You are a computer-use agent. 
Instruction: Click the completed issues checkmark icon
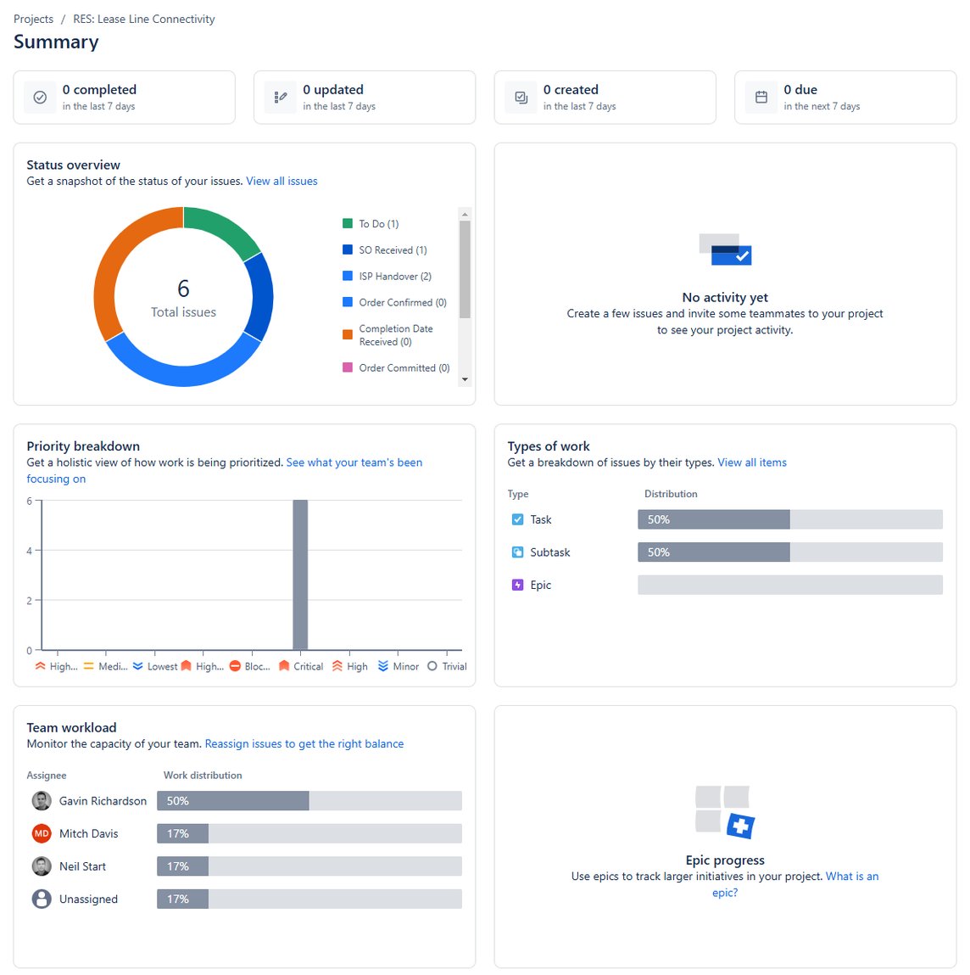click(x=40, y=97)
